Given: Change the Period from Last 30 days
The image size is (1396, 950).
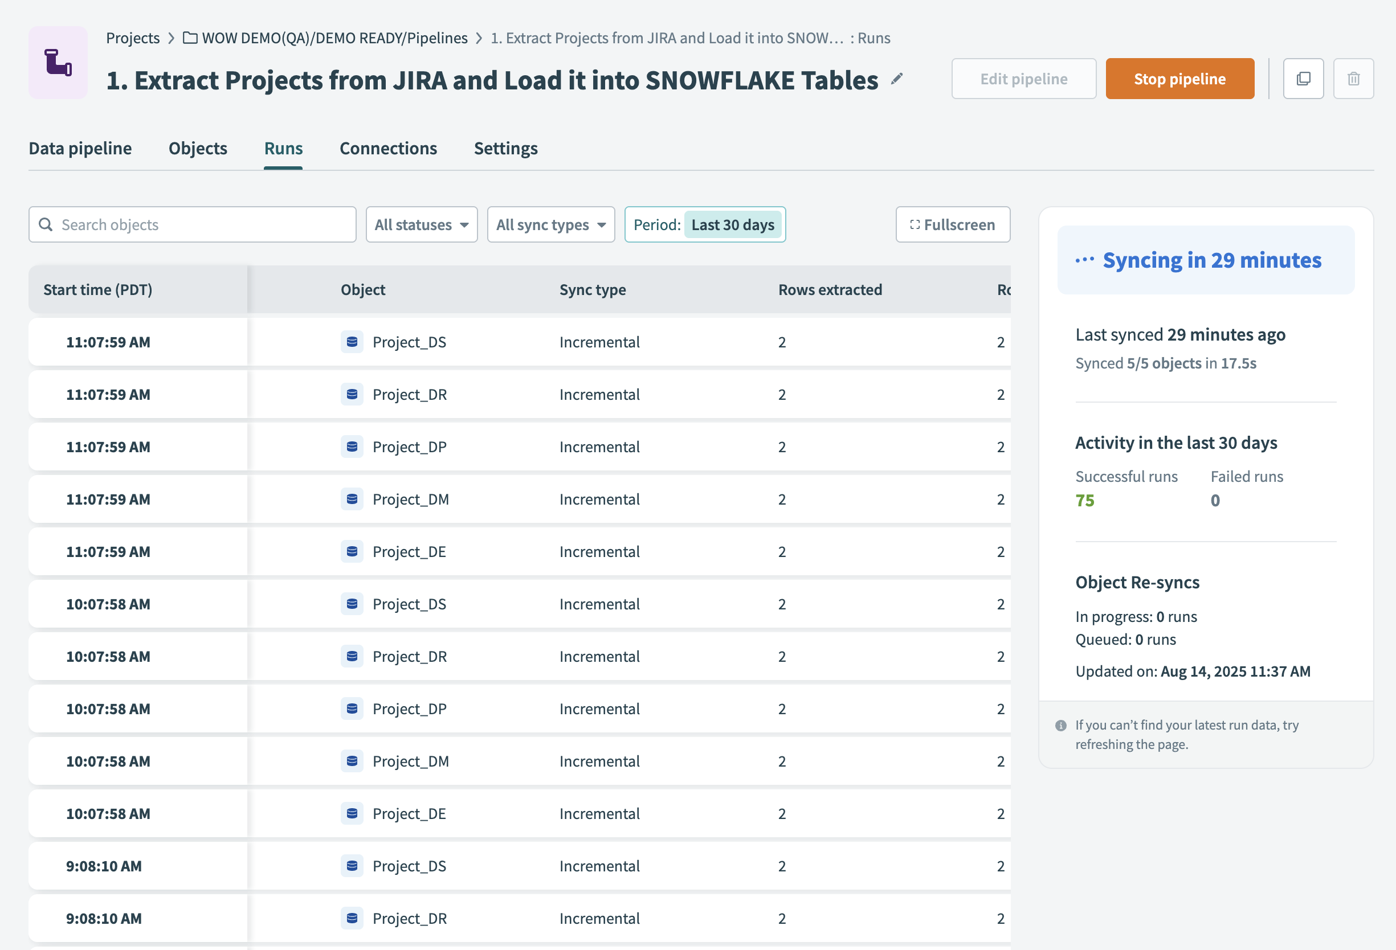Looking at the screenshot, I should click(733, 224).
